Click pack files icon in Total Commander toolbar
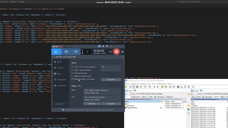 coord(162,87)
